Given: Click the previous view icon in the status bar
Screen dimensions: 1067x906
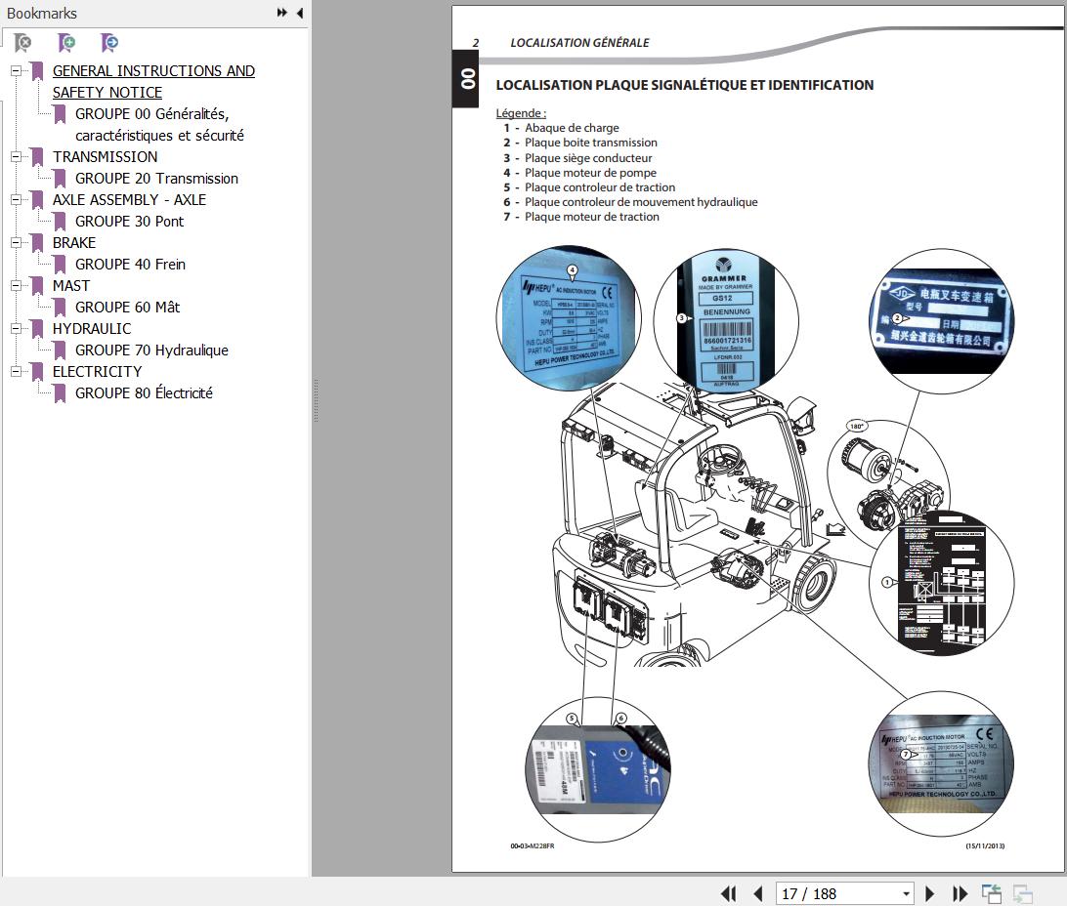Looking at the screenshot, I should click(x=992, y=893).
